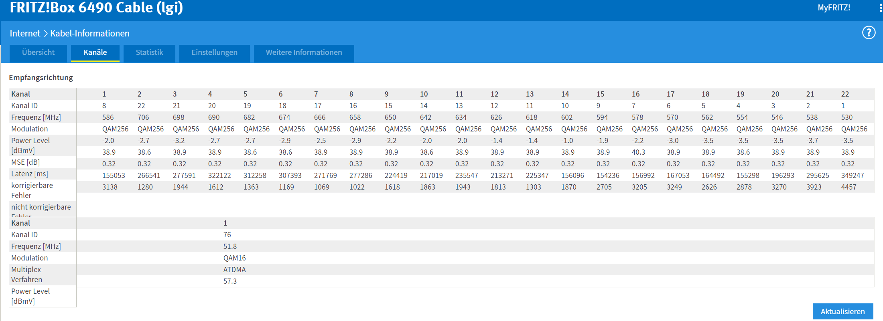883x321 pixels.
Task: Click the FRITZ!Box 6490 Cable title
Action: point(96,8)
